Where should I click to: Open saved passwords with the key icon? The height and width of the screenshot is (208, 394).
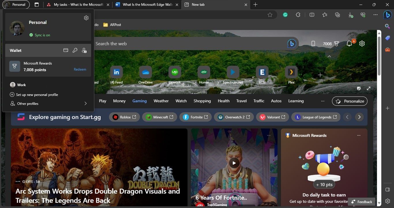click(75, 50)
